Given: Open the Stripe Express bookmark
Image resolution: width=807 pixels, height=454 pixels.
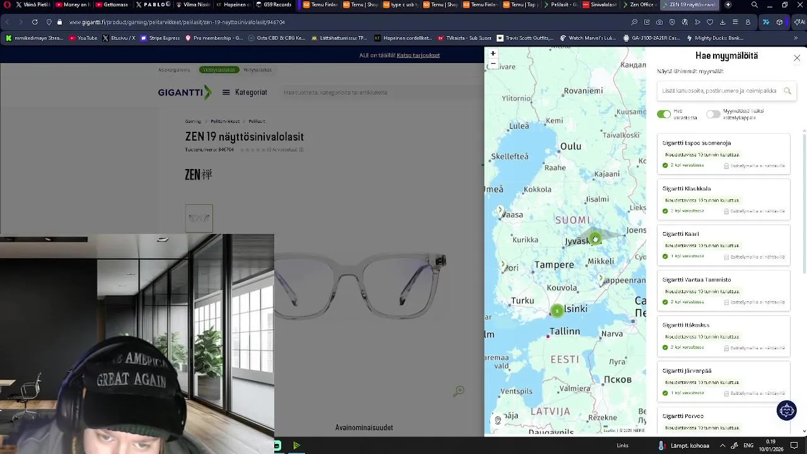Looking at the screenshot, I should pyautogui.click(x=160, y=38).
